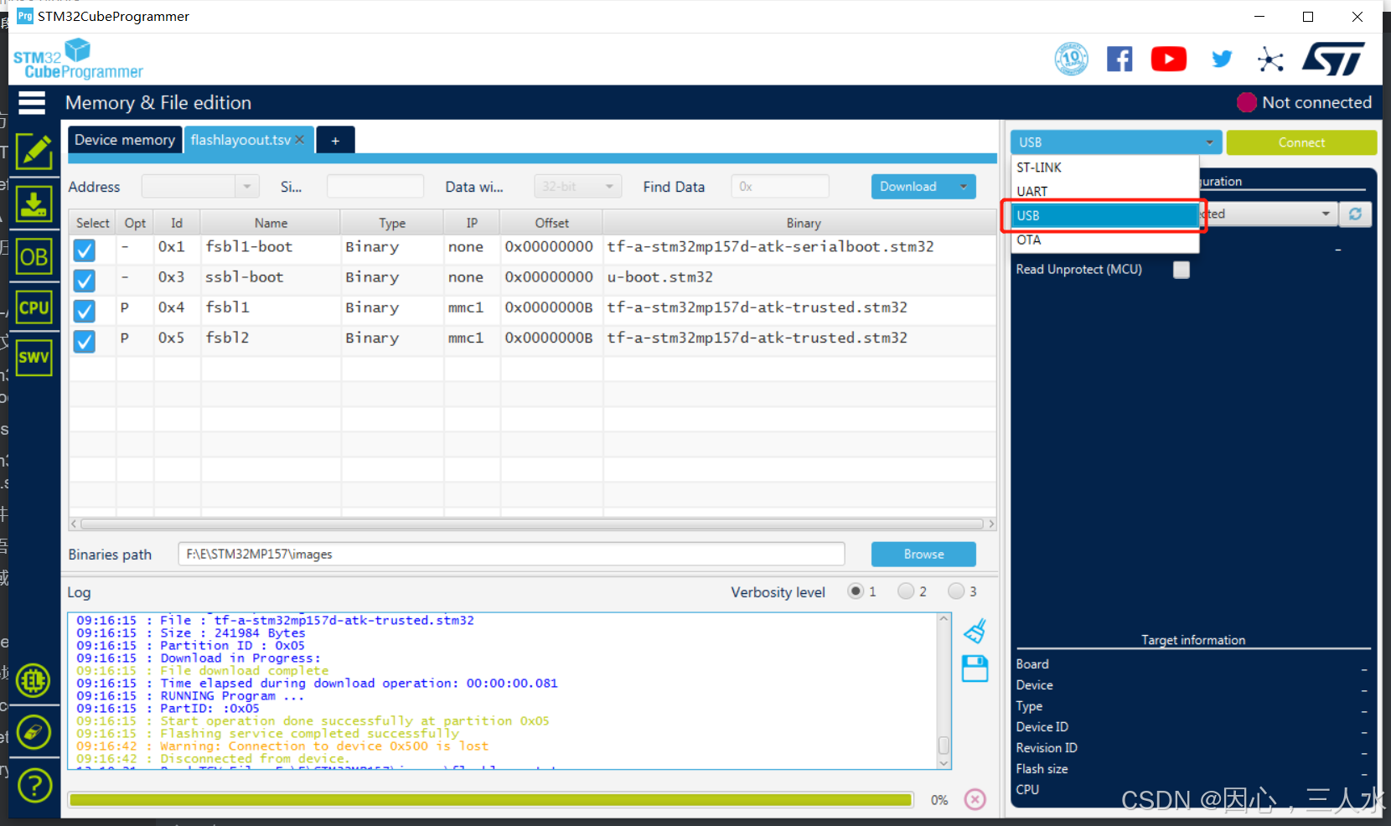Screen dimensions: 1391x826
Task: Open Erasing & Programming download icon in sidebar
Action: pos(34,204)
